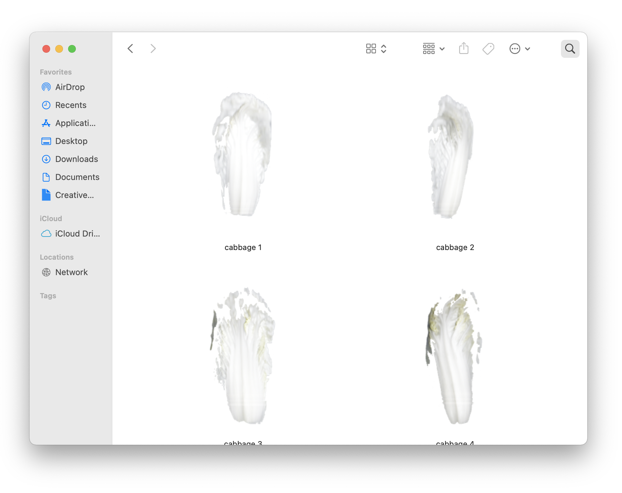
Task: Select Network under Locations
Action: [71, 272]
